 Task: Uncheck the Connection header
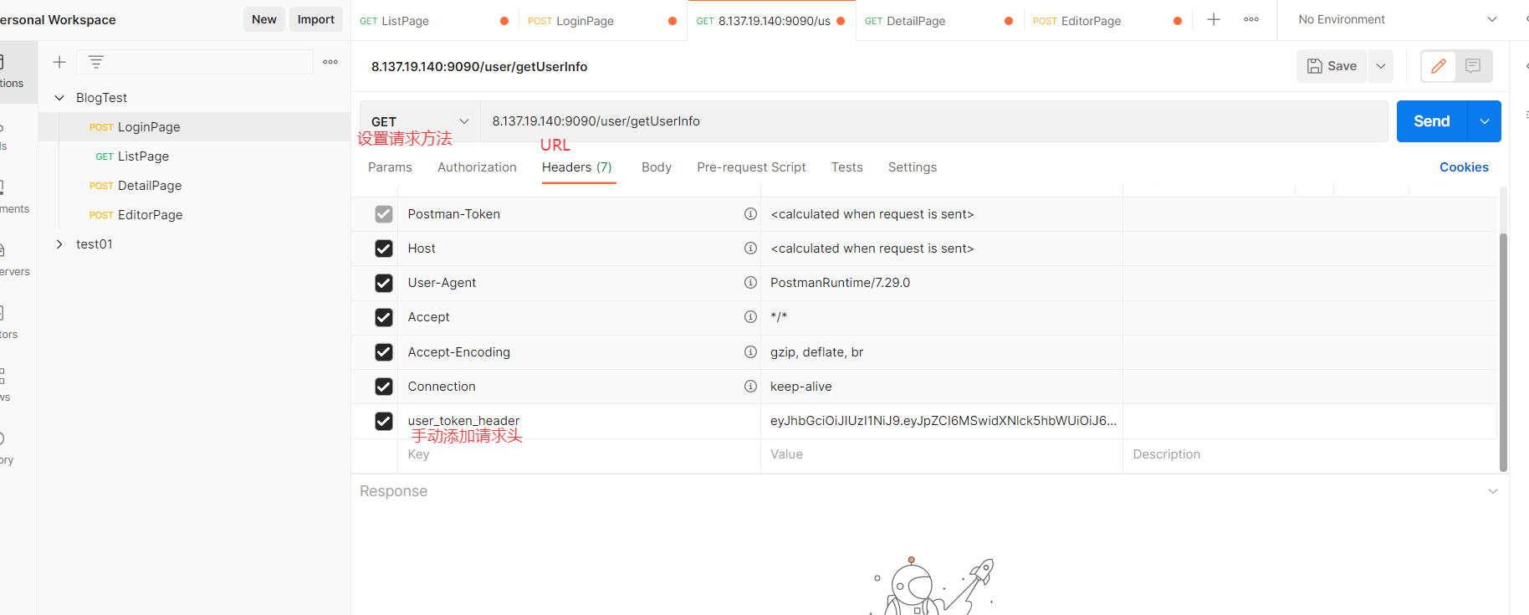click(384, 387)
